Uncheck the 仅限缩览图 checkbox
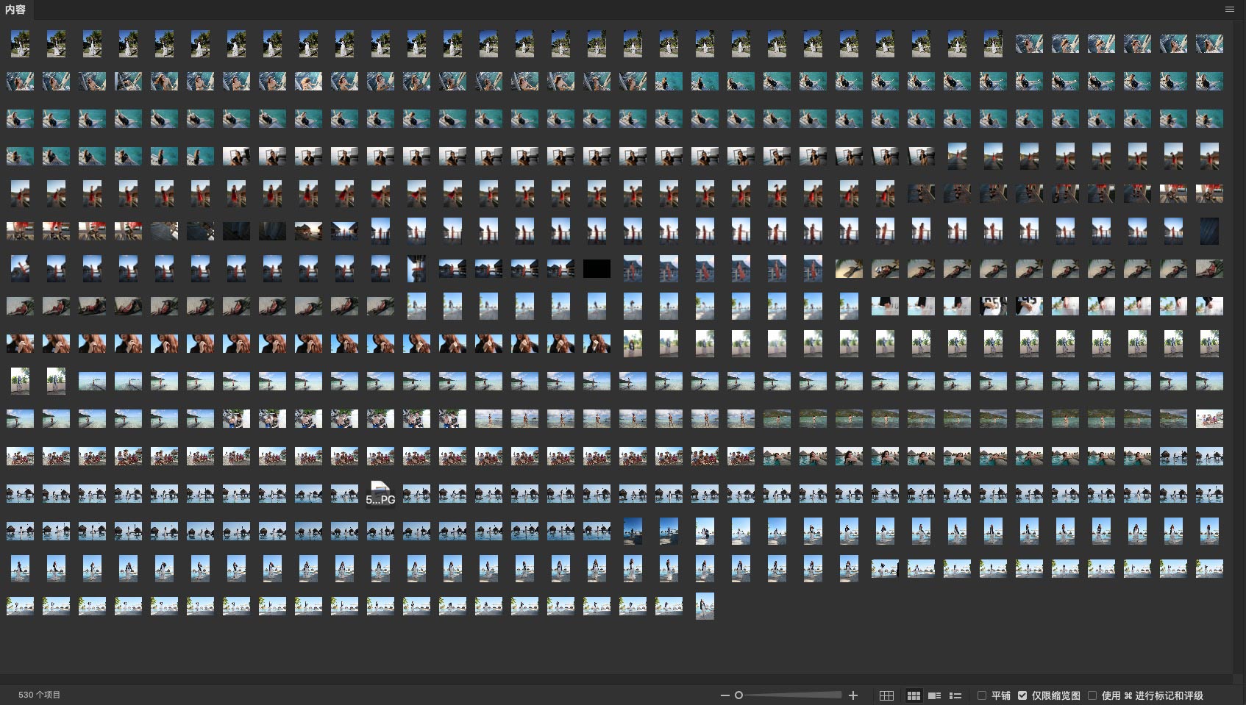The image size is (1246, 705). point(1022,695)
